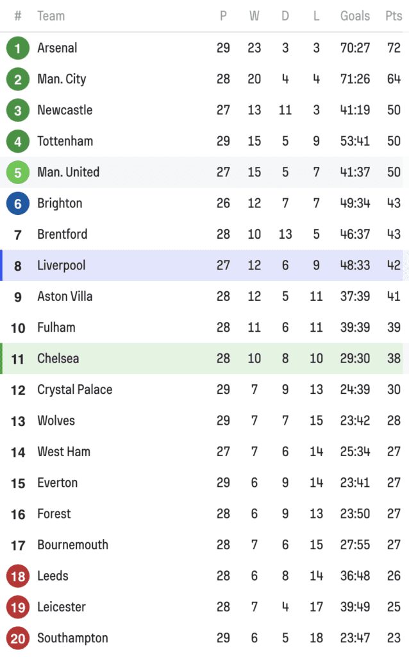Open the Crystal Palace team link

pos(75,389)
